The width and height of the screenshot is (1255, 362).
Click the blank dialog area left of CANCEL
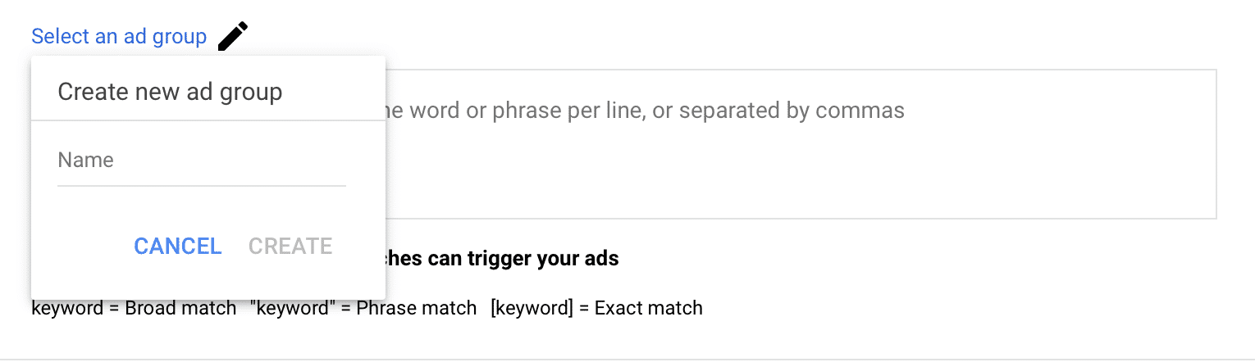pyautogui.click(x=82, y=246)
